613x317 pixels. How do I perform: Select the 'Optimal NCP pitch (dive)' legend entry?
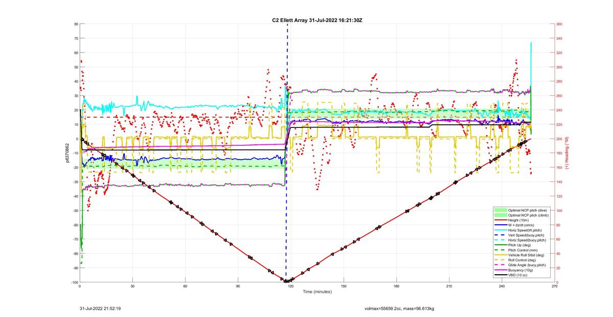527,210
